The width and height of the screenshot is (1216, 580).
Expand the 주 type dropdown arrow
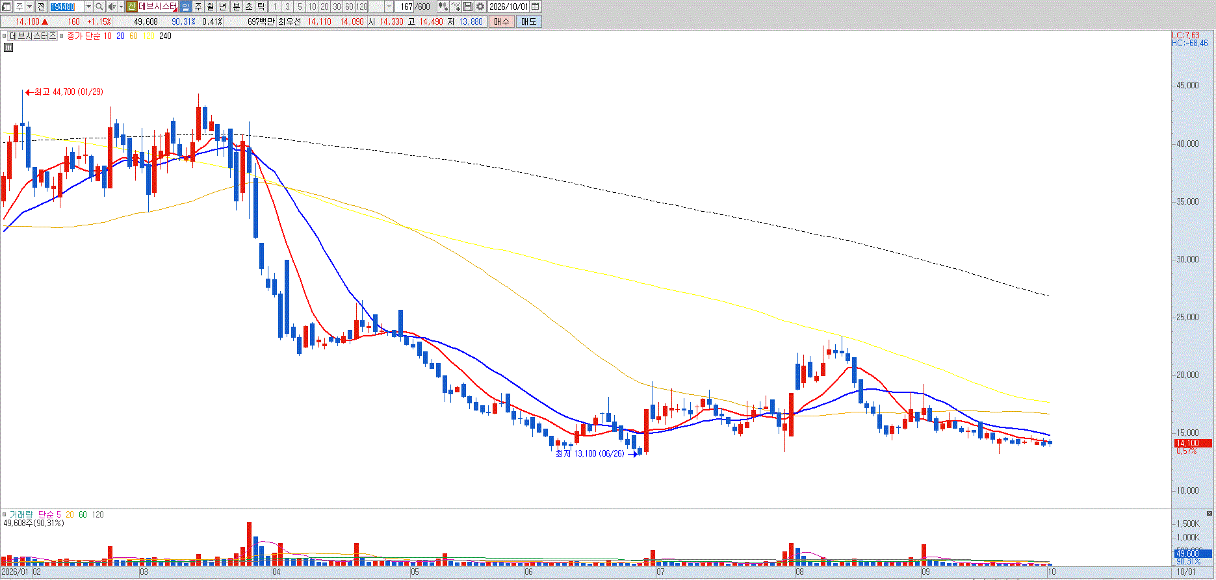pos(30,6)
